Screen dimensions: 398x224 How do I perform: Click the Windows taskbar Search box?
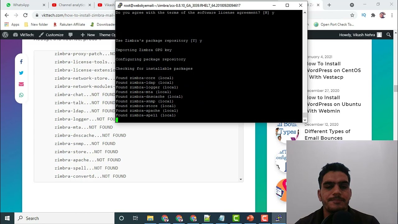click(x=65, y=218)
